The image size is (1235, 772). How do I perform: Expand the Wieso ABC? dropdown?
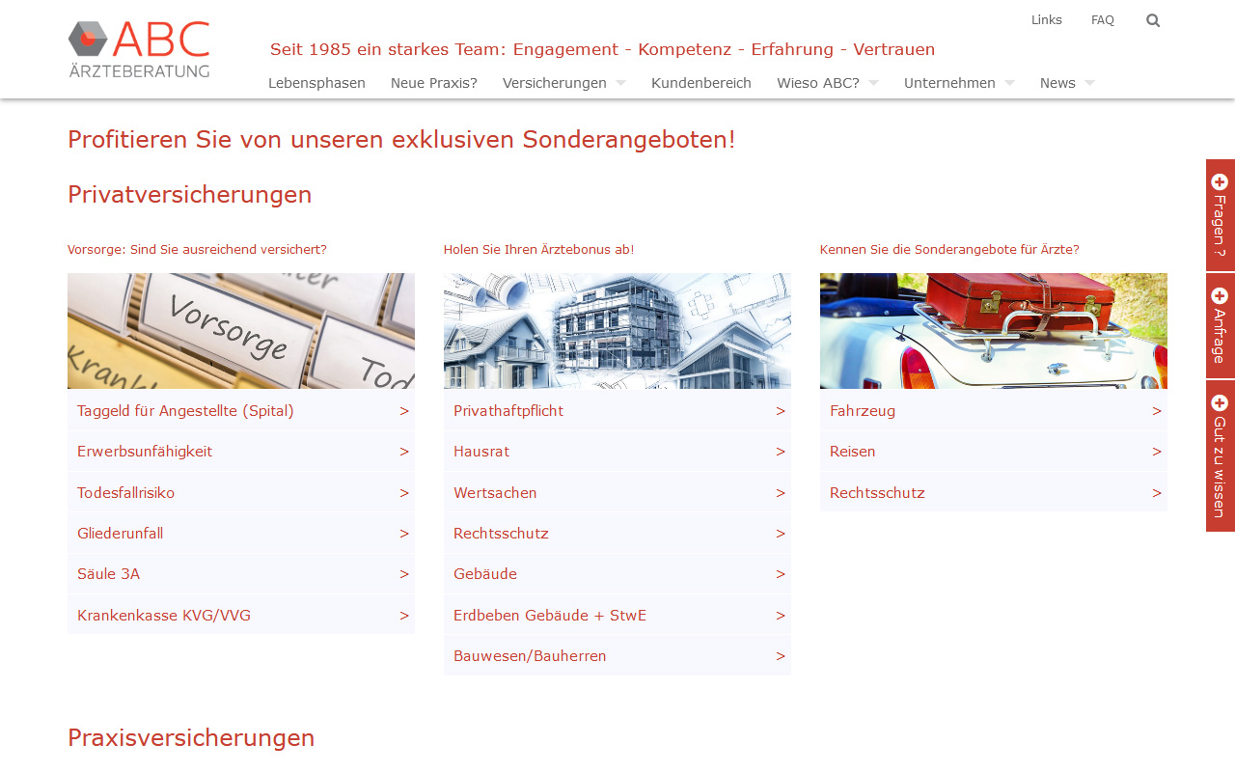[x=873, y=83]
